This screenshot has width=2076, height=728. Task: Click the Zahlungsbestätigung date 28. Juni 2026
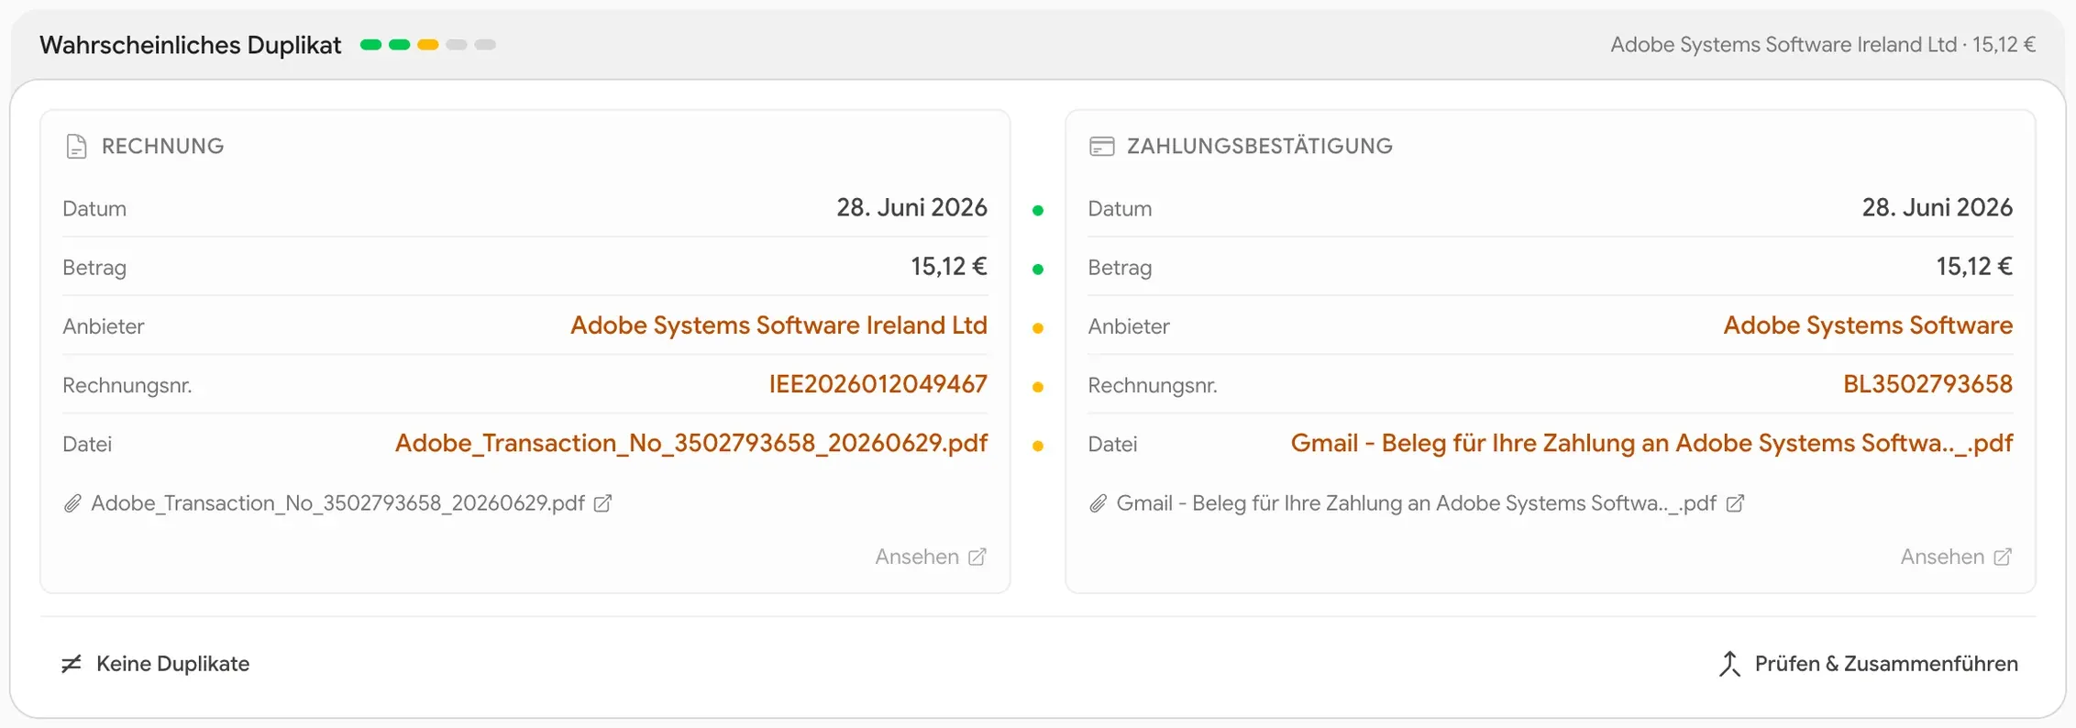(x=1937, y=208)
